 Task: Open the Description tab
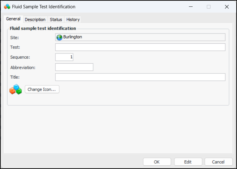(x=35, y=19)
